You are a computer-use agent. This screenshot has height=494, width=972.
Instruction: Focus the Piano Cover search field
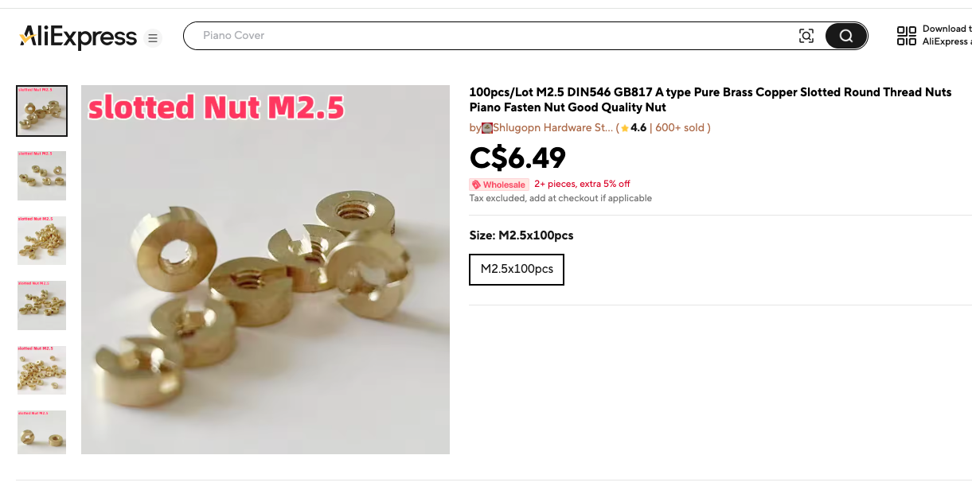(x=494, y=36)
